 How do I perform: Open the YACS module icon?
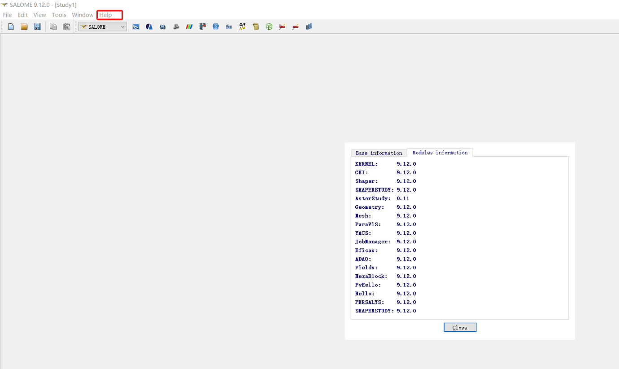[202, 26]
